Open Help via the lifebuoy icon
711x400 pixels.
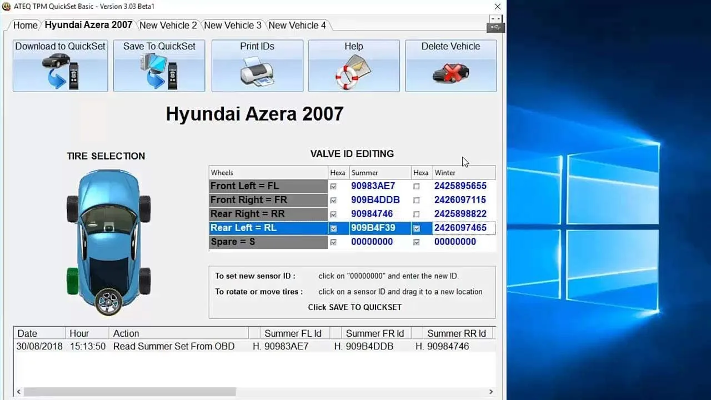353,73
